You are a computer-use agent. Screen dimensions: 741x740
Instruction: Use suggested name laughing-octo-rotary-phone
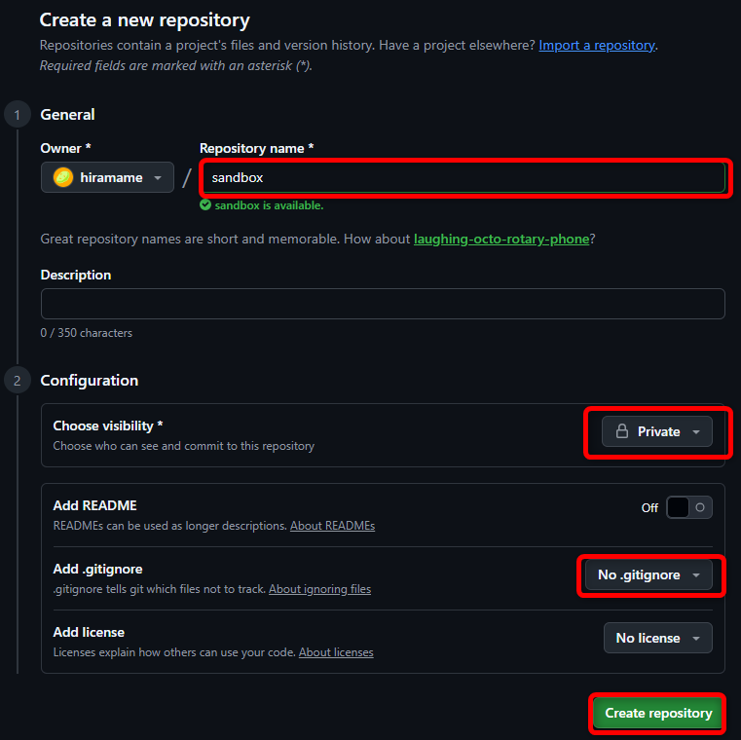coord(501,239)
